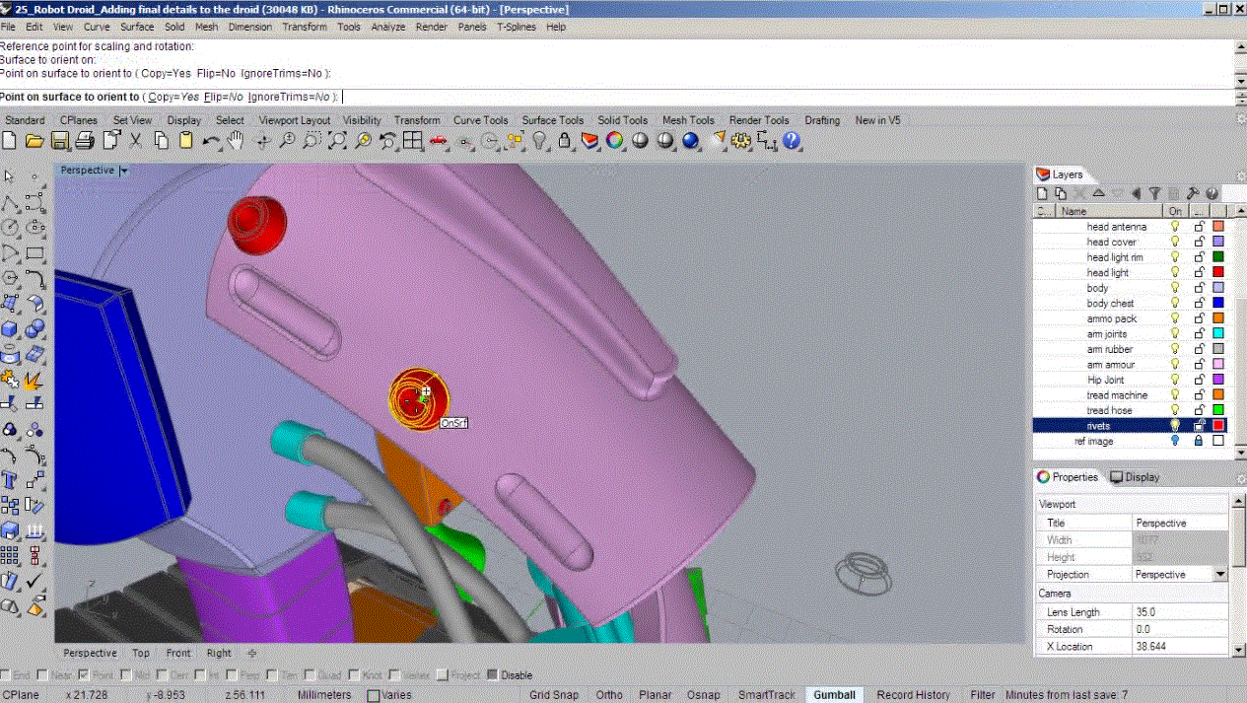Open Options with the gear icon

coord(741,141)
